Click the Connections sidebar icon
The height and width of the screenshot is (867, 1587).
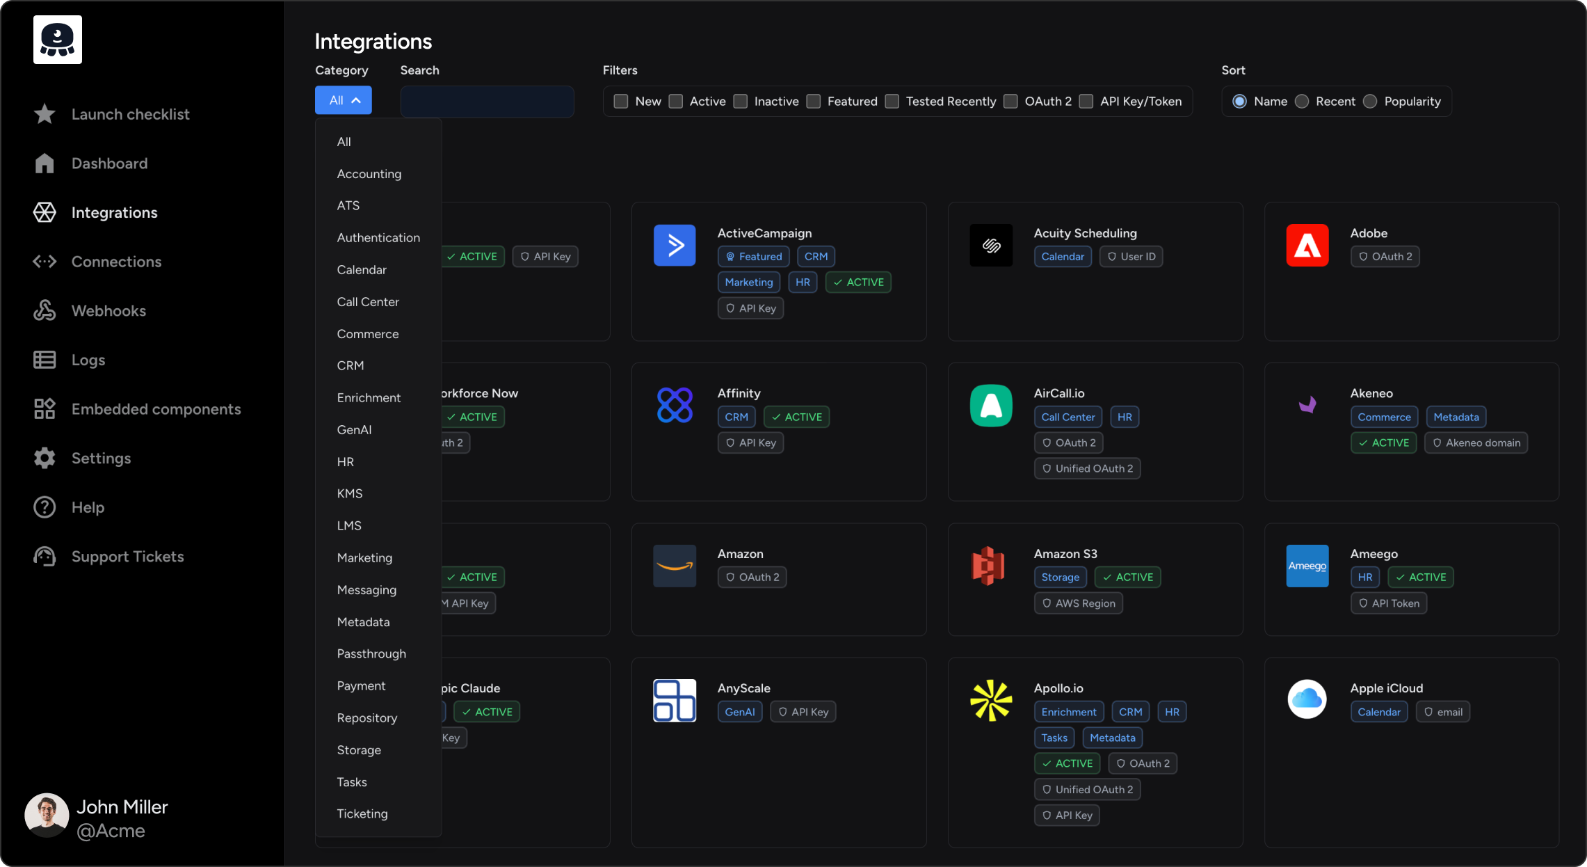click(45, 262)
